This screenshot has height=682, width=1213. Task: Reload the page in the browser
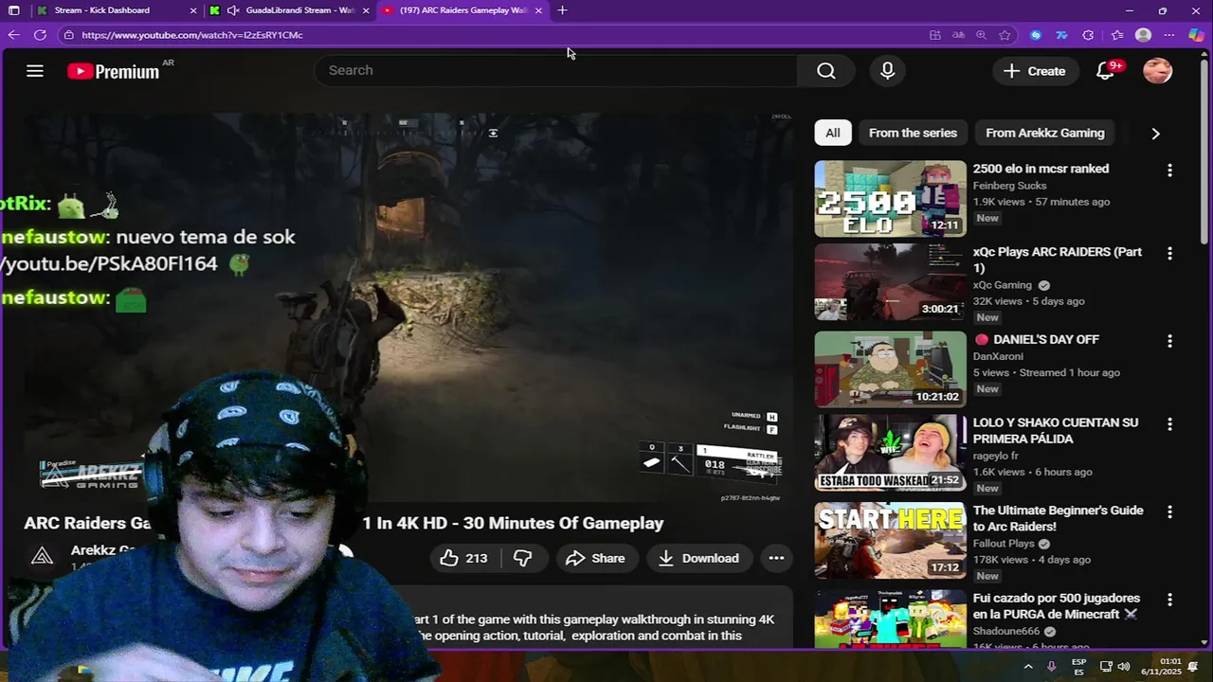click(x=40, y=35)
